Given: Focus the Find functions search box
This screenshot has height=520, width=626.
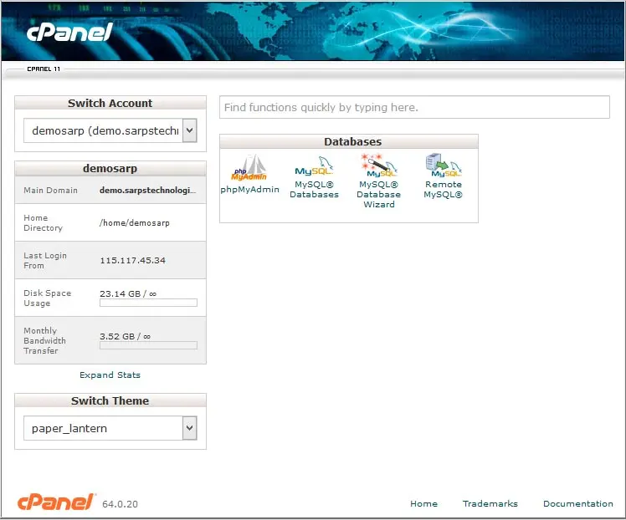Looking at the screenshot, I should (414, 107).
